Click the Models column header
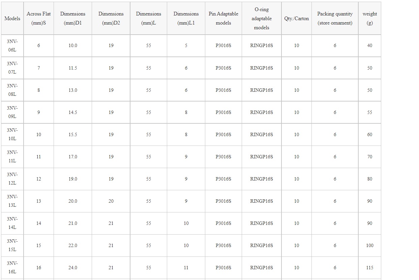The width and height of the screenshot is (419, 280). pos(12,18)
